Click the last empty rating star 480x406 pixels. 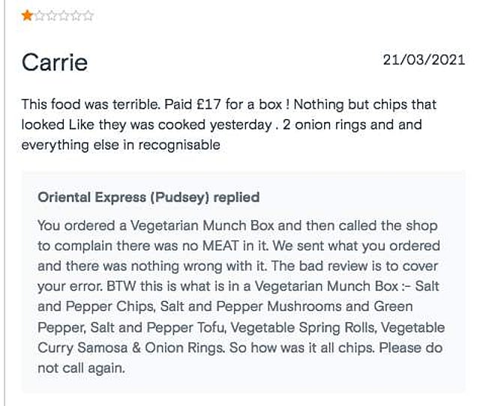click(88, 15)
